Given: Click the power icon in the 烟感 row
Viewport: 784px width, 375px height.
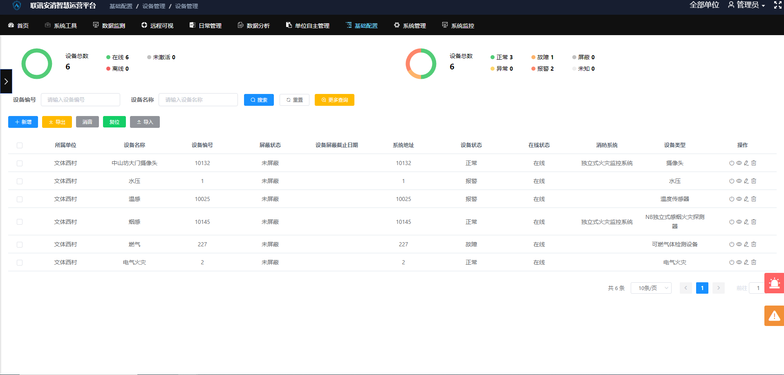Looking at the screenshot, I should click(x=732, y=222).
